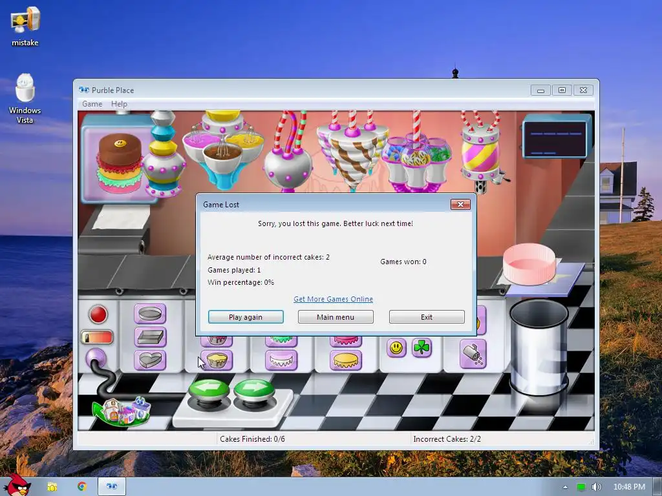Click the "Win percentage: 0%" statistic
This screenshot has width=662, height=496.
[240, 282]
